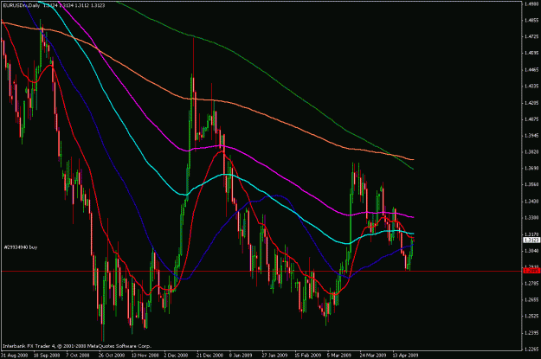Click the 13 Apr 2009 date label

click(x=406, y=355)
